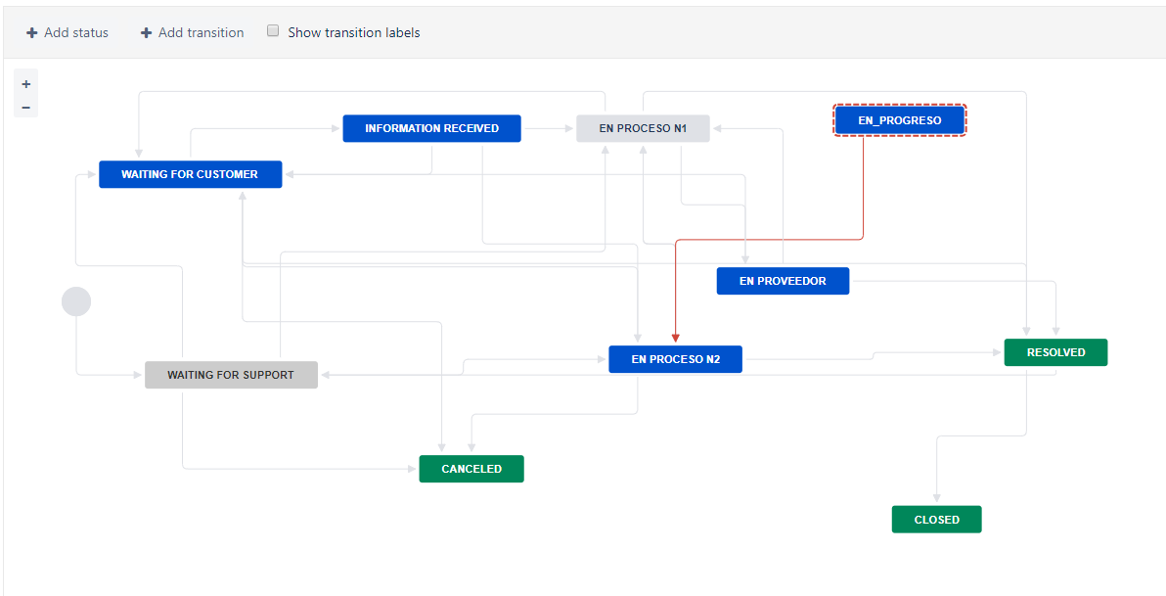Select the WAITING FOR SUPPORT status
Screen dimensions: 1166x596
click(231, 375)
